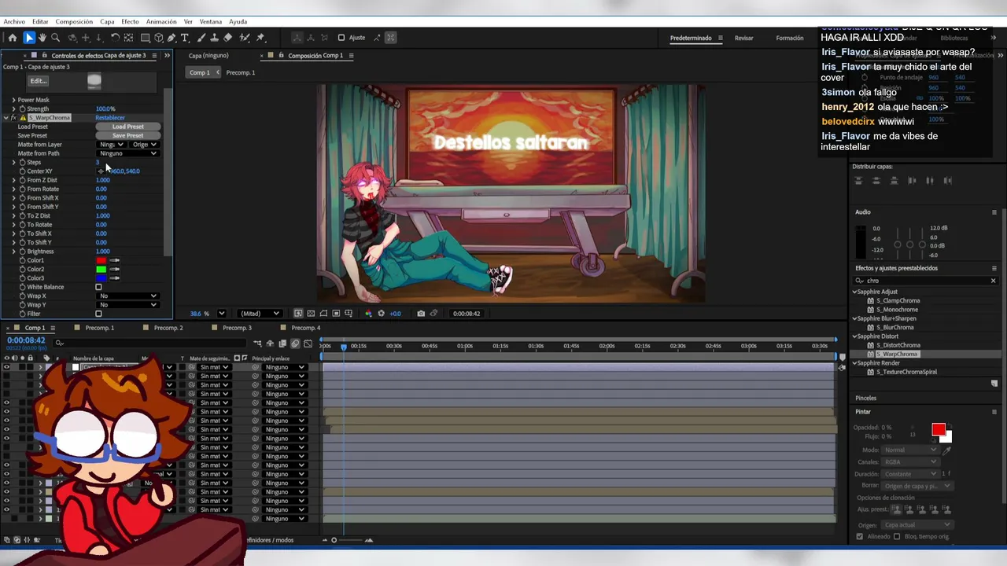Image resolution: width=1007 pixels, height=566 pixels.
Task: Click the timeline current time 0:00:08:42
Action: [x=26, y=340]
